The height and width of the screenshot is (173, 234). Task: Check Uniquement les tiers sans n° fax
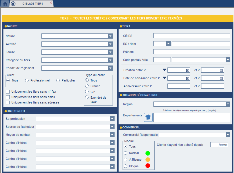click(x=8, y=92)
